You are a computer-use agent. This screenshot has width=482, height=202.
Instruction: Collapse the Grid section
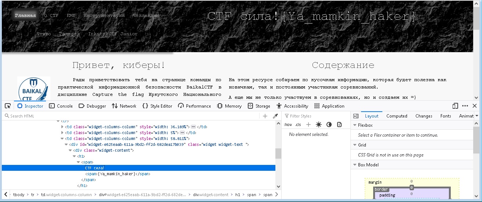[354, 145]
